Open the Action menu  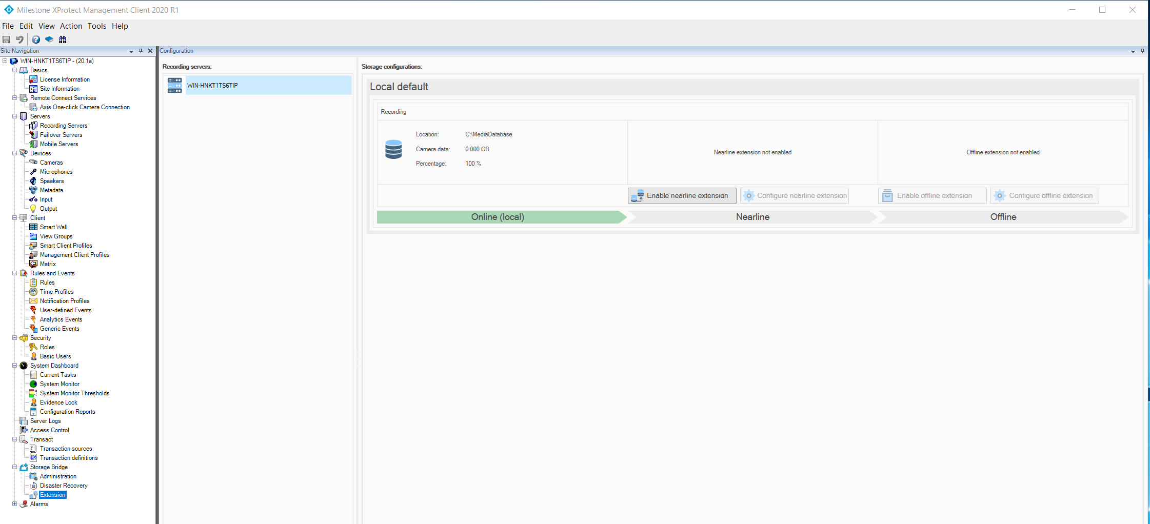click(x=71, y=26)
